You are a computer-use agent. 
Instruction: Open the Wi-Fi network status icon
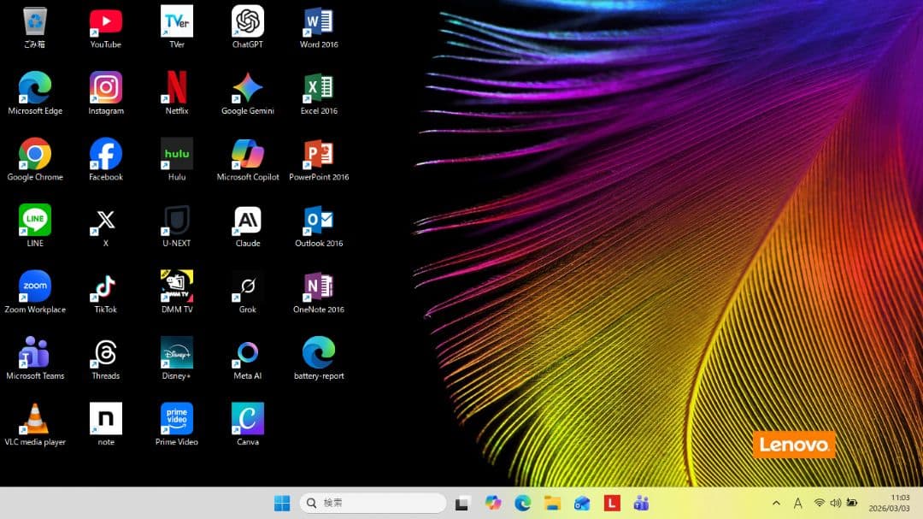point(819,503)
